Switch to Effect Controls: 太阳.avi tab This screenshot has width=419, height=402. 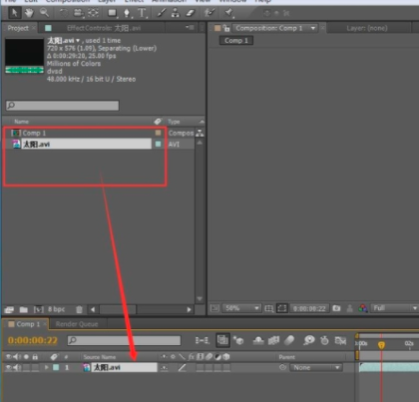coord(104,28)
